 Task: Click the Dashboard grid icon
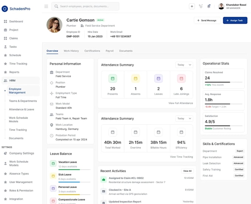pos(6,21)
